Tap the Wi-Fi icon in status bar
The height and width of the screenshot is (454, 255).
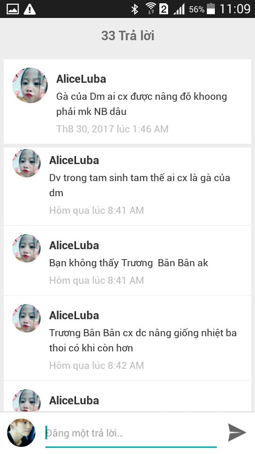pos(150,9)
